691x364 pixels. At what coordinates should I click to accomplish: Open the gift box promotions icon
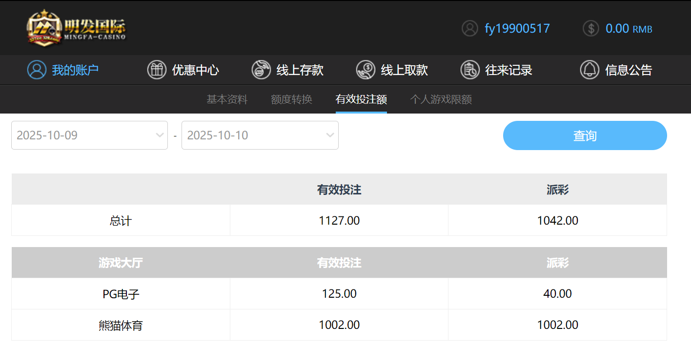point(157,70)
